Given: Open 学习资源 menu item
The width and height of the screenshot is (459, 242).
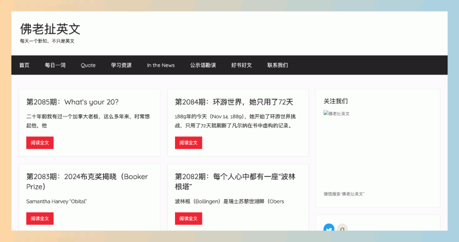Looking at the screenshot, I should point(121,65).
